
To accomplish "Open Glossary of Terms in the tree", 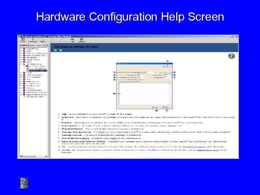I will [x=35, y=97].
